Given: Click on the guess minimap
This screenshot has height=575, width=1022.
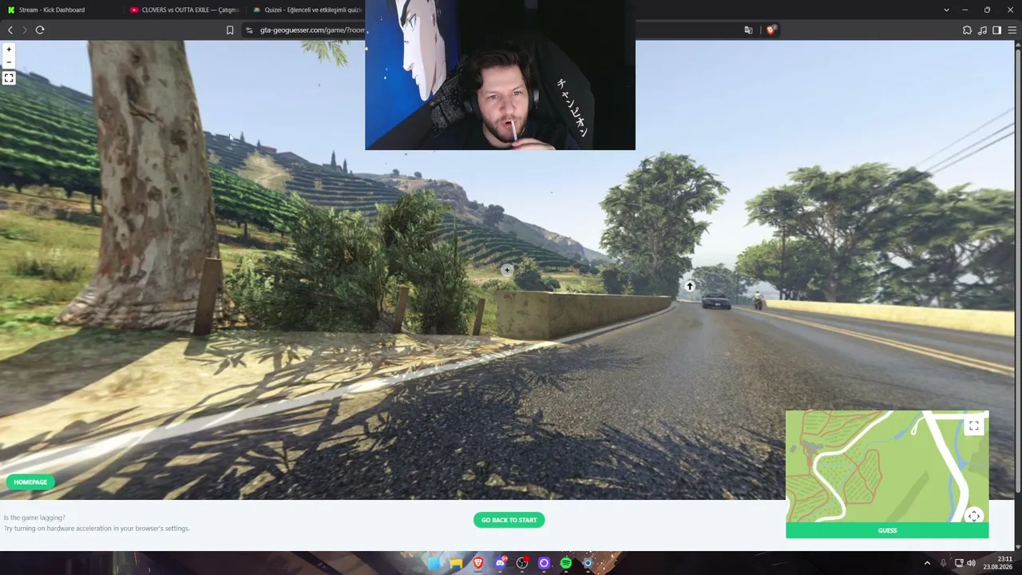Looking at the screenshot, I should [887, 467].
